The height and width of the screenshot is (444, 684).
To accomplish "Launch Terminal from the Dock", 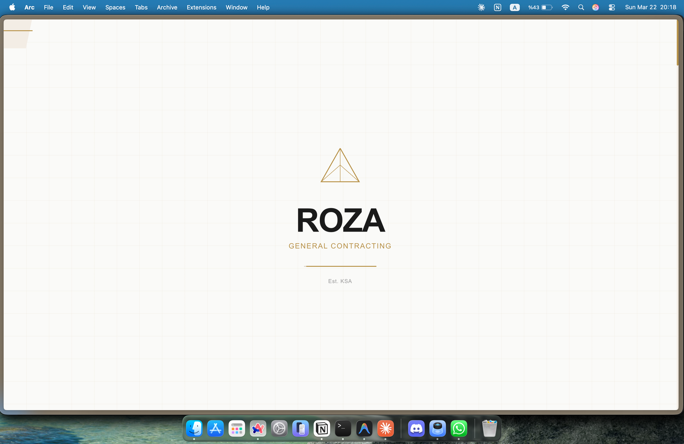I will (x=342, y=429).
